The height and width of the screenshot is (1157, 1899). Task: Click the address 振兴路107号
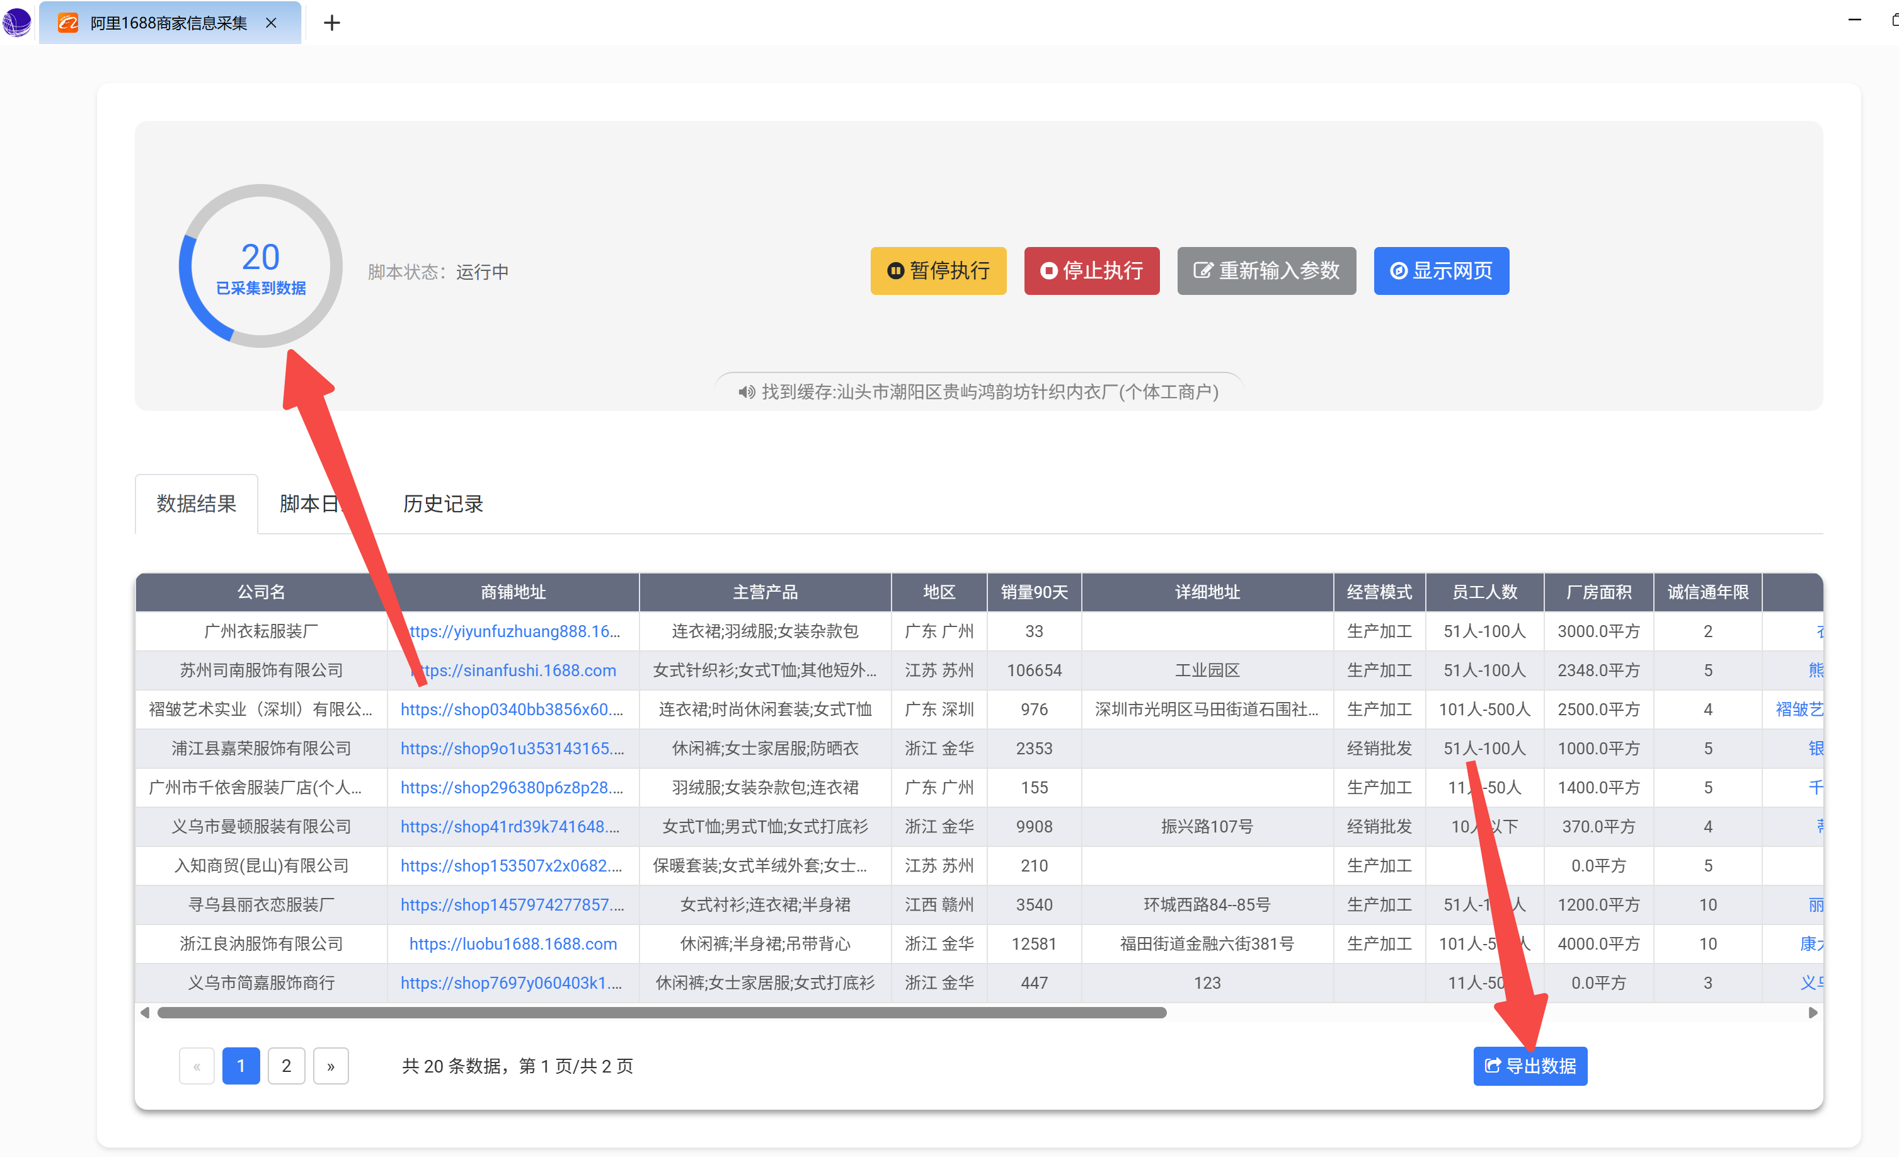coord(1207,826)
